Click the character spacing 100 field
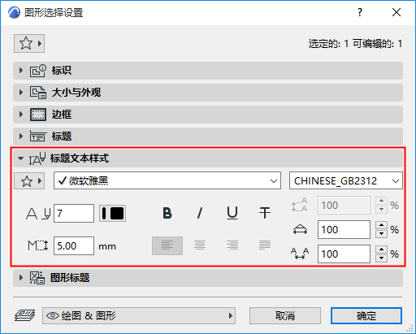The width and height of the screenshot is (416, 334). (x=344, y=254)
